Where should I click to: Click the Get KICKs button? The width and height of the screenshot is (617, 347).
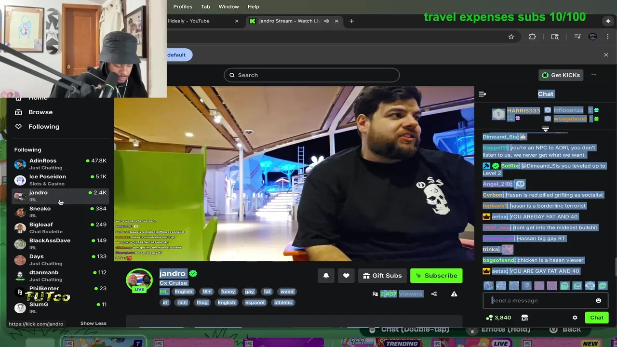561,75
